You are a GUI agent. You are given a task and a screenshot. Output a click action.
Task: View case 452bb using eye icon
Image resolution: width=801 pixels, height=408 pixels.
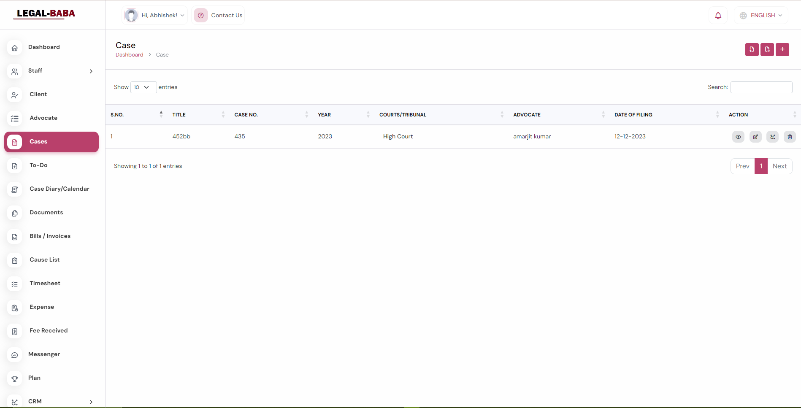coord(738,137)
